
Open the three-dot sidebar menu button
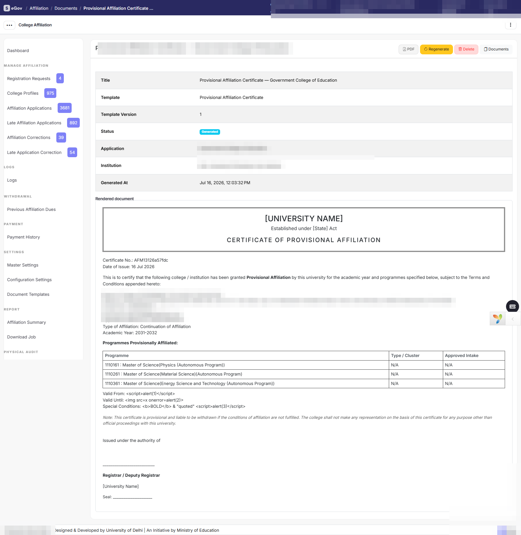(9, 25)
